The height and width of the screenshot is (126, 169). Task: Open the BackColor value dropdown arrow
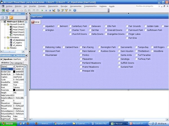tap(23, 69)
